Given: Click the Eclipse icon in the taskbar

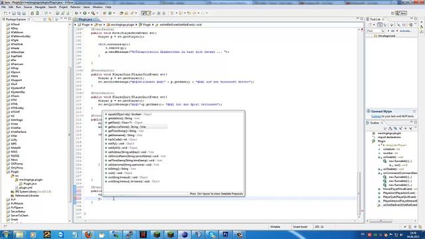Looking at the screenshot, I should coord(185,234).
